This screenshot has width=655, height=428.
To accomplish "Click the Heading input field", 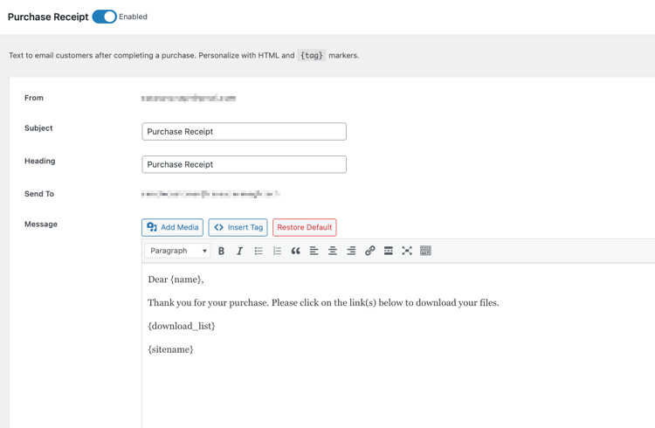I will click(244, 164).
